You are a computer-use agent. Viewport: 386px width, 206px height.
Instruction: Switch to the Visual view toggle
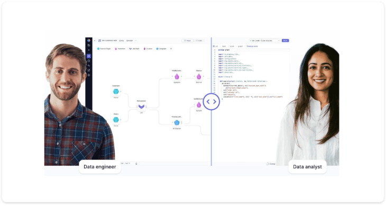(188, 41)
